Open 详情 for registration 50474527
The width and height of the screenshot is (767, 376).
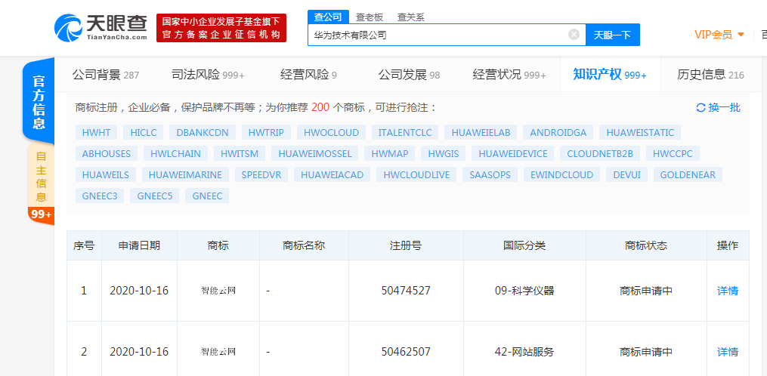point(728,291)
